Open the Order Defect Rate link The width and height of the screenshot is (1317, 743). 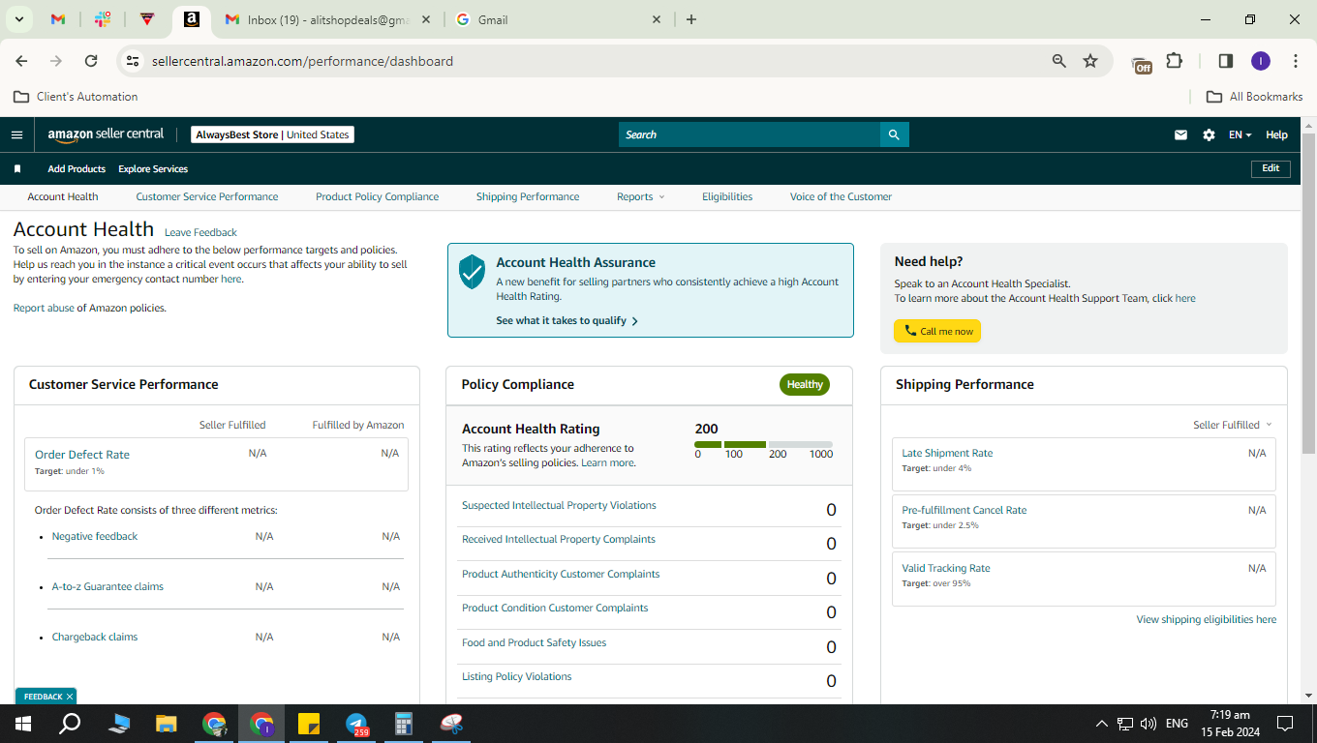(82, 455)
